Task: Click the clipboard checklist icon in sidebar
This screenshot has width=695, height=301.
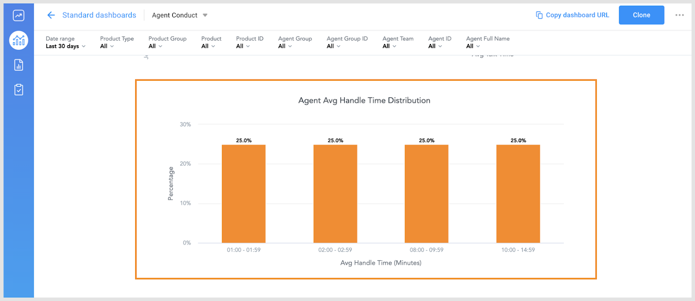Action: click(18, 89)
